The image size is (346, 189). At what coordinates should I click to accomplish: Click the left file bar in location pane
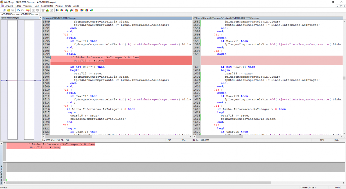pos(13,80)
